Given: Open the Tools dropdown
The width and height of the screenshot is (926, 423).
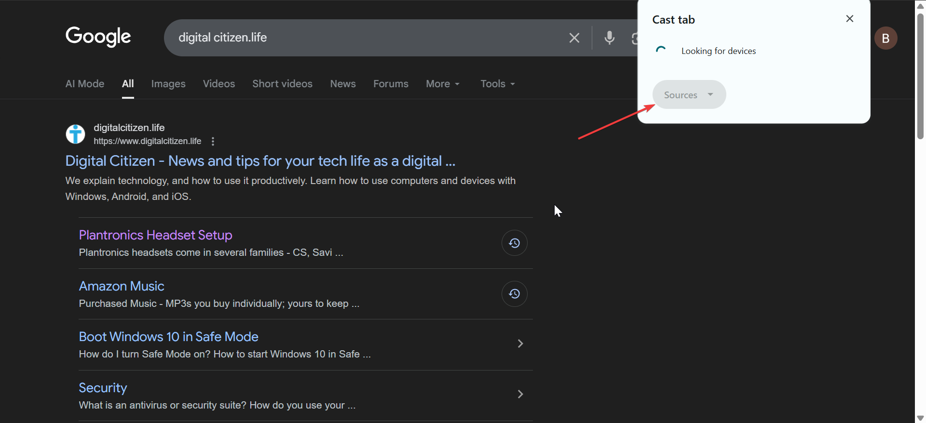Looking at the screenshot, I should tap(497, 84).
